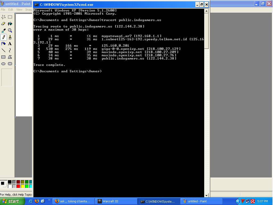Click the C:\WINDOWS\syste... taskbar button
Screen dimensions: 273x205
pos(159,201)
